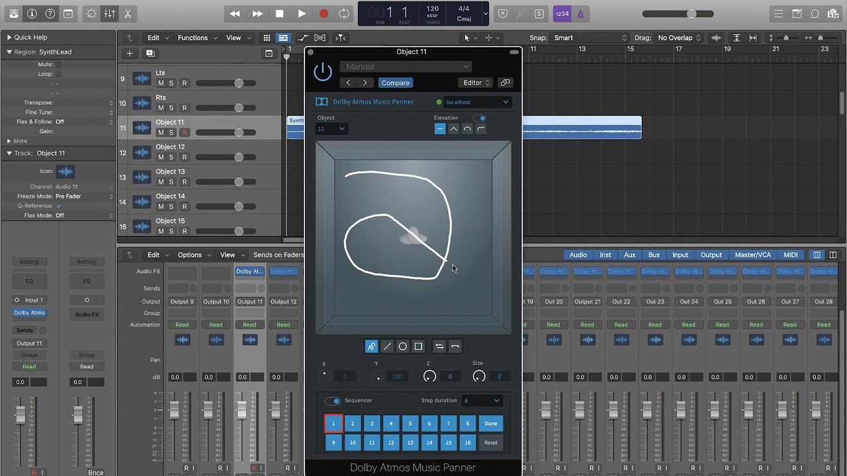Switch mixer filter to Aux tab
Screen dimensions: 847x476
point(629,255)
